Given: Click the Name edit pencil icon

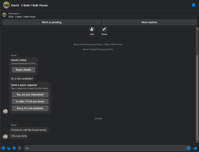Looking at the screenshot, I should (x=104, y=29).
